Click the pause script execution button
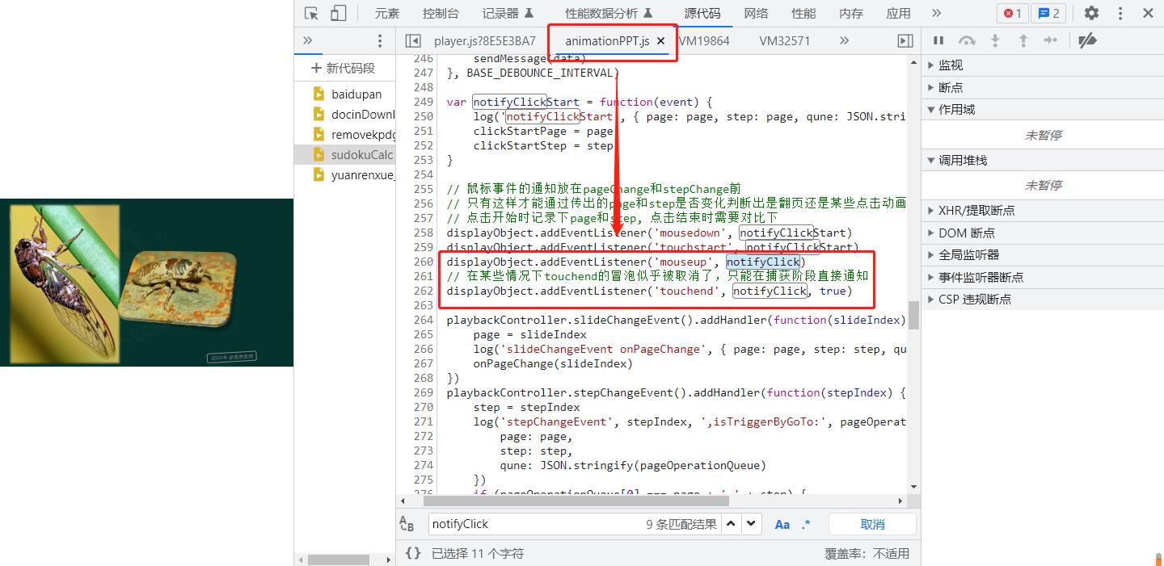1164x566 pixels. coord(938,40)
